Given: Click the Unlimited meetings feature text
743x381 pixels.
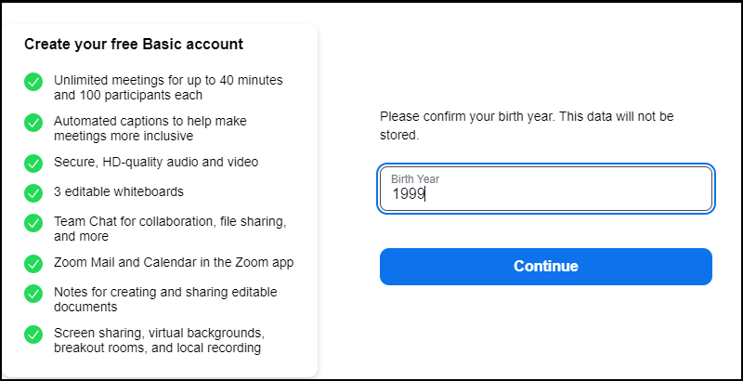Looking at the screenshot, I should point(168,87).
